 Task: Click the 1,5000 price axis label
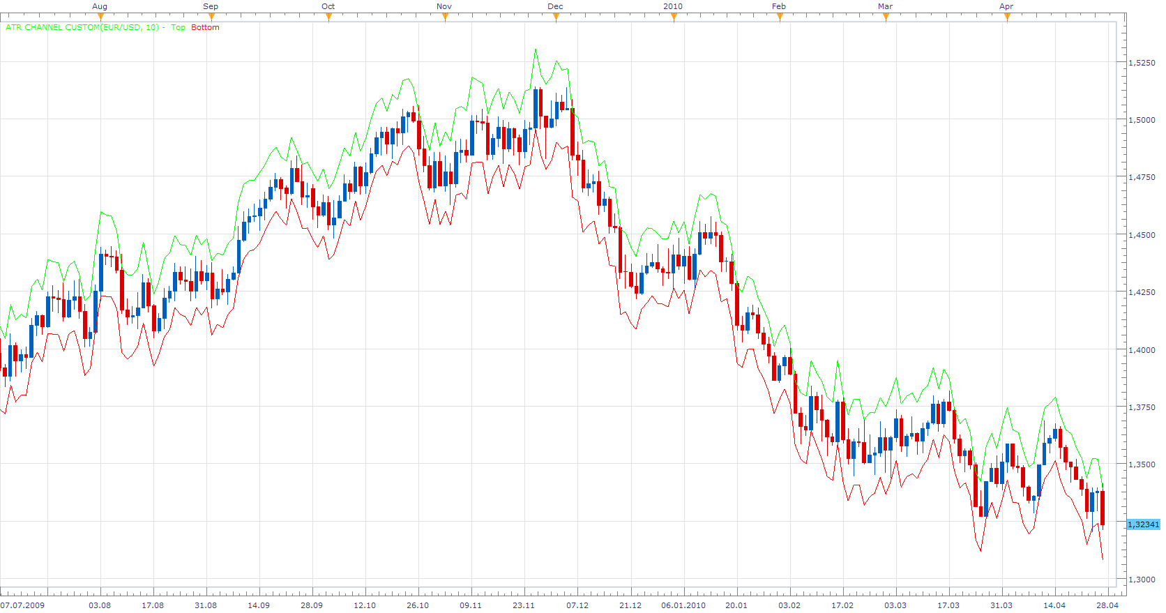(x=1142, y=120)
